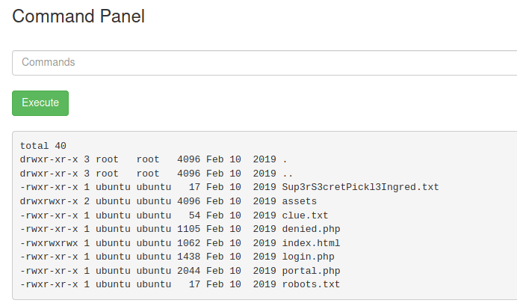This screenshot has height=306, width=517.
Task: Select the Sup3rS3cretPickl3Ingred.txt filename
Action: tap(360, 187)
